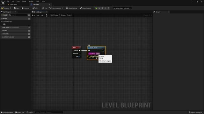Screen dimensions: 204x114
Task: Select the Event Graph tab
Action: (x=38, y=12)
